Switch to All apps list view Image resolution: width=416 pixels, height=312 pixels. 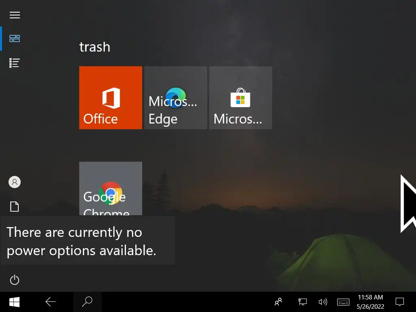14,63
